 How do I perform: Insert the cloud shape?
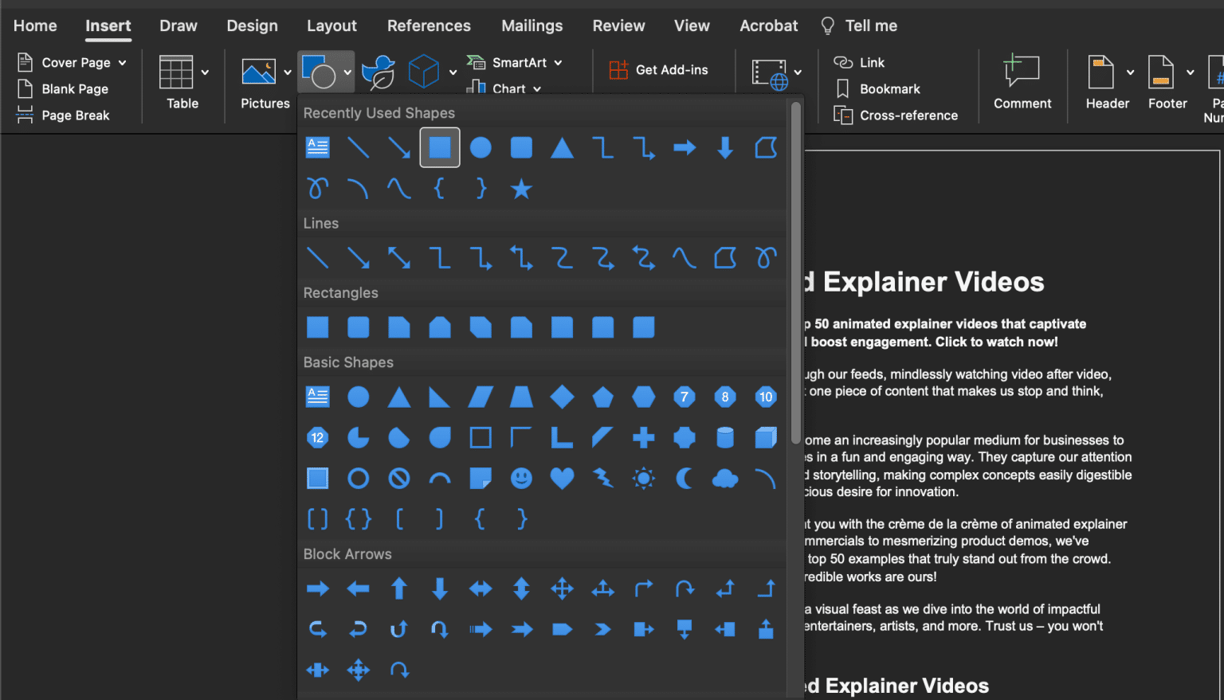pos(724,478)
